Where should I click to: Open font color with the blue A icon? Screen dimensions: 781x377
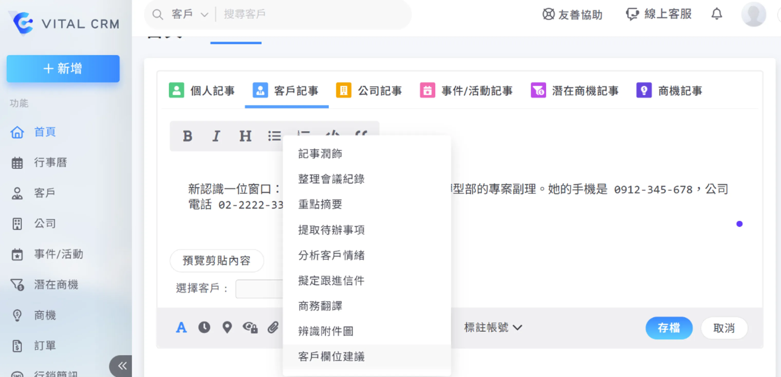181,327
